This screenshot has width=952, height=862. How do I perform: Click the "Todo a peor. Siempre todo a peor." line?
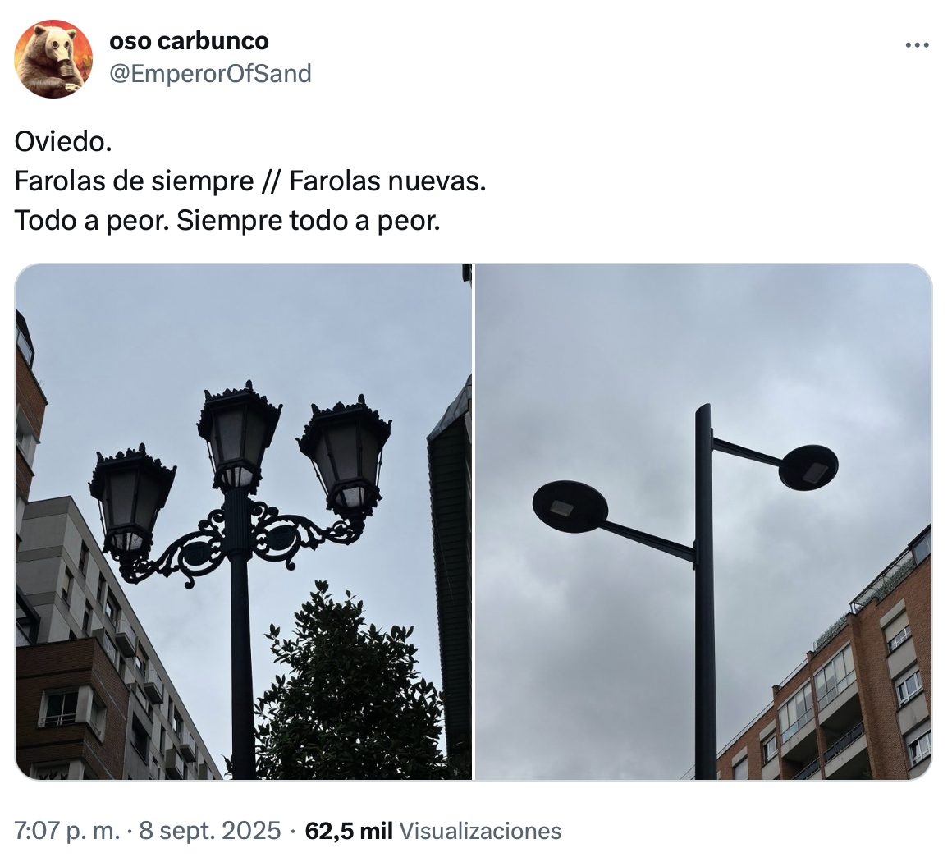pos(227,220)
